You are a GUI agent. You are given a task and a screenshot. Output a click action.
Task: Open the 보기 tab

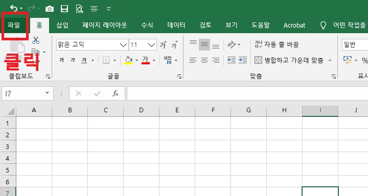point(232,25)
